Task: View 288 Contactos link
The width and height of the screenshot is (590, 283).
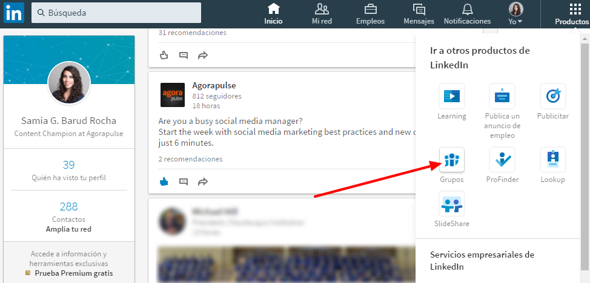Action: coord(69,212)
